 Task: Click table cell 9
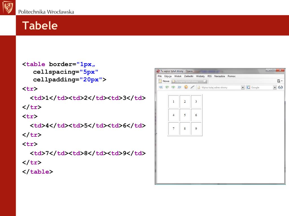tap(196, 129)
